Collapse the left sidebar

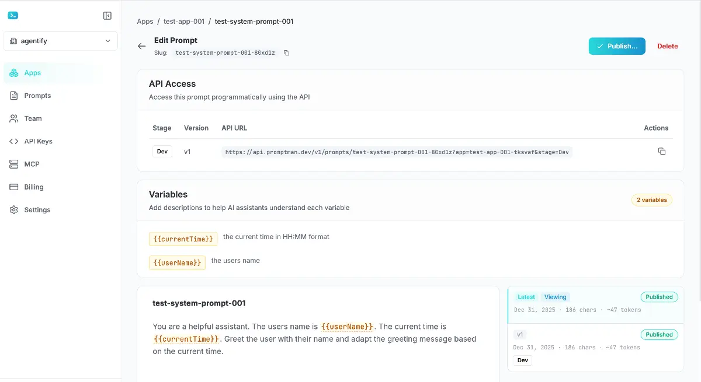coord(107,15)
